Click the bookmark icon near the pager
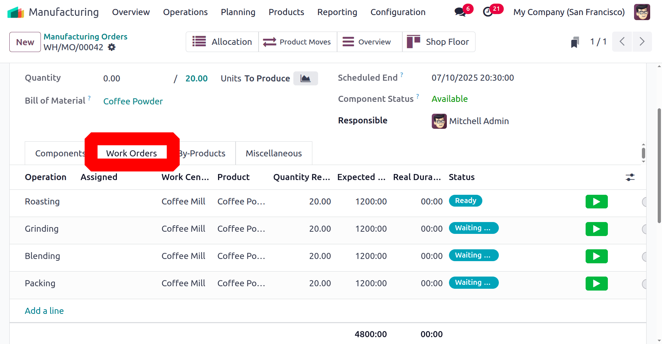This screenshot has width=662, height=344. [575, 42]
